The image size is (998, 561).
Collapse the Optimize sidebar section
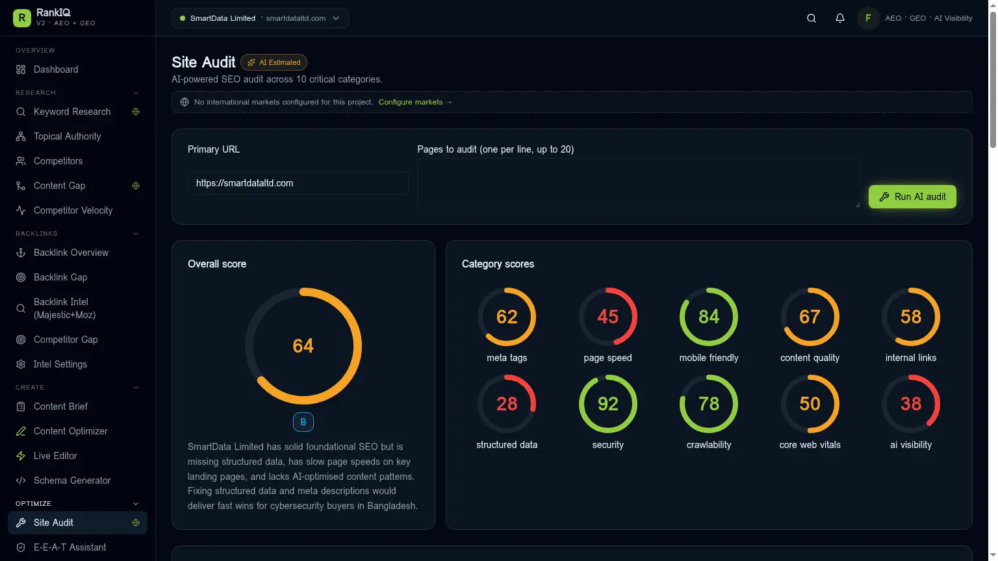136,504
